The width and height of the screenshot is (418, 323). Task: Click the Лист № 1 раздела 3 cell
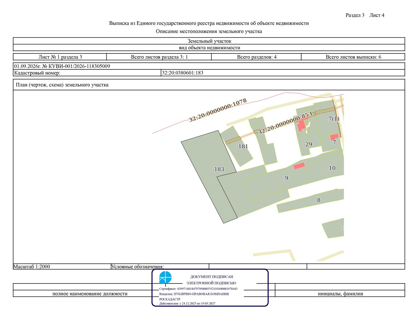point(60,57)
